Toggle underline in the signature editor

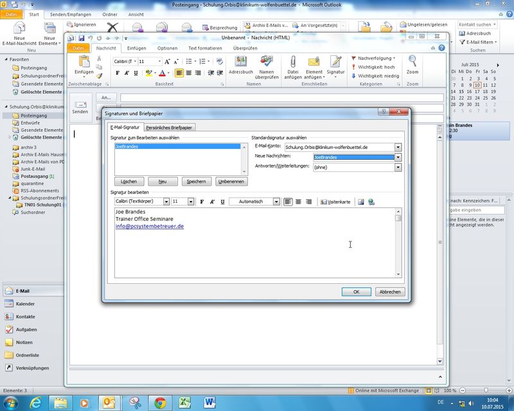click(222, 202)
